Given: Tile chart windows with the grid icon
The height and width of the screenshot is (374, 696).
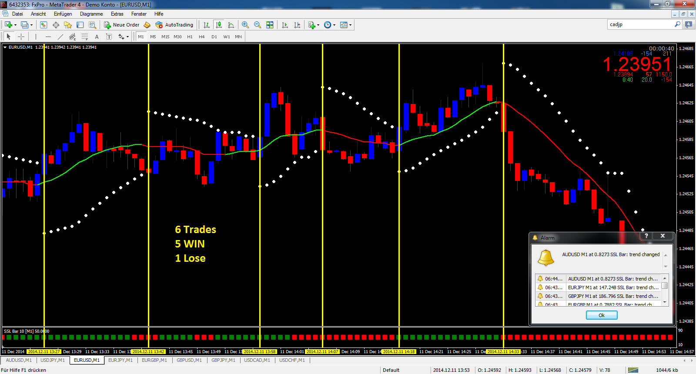Looking at the screenshot, I should [x=270, y=25].
